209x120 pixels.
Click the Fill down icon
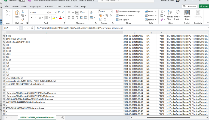point(162,16)
